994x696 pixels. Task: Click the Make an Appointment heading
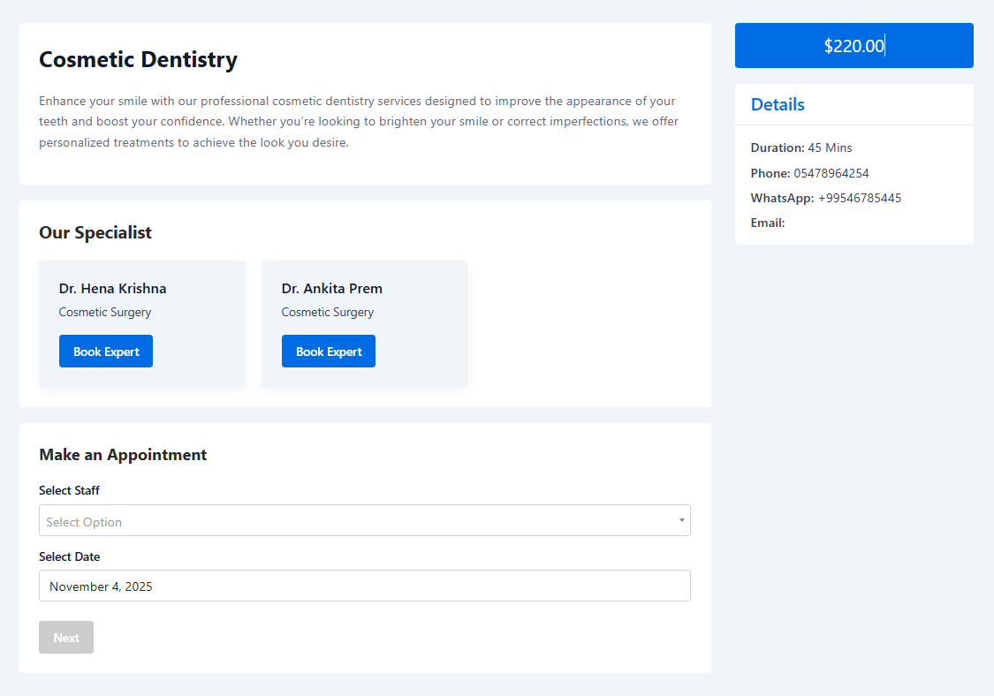(x=123, y=455)
